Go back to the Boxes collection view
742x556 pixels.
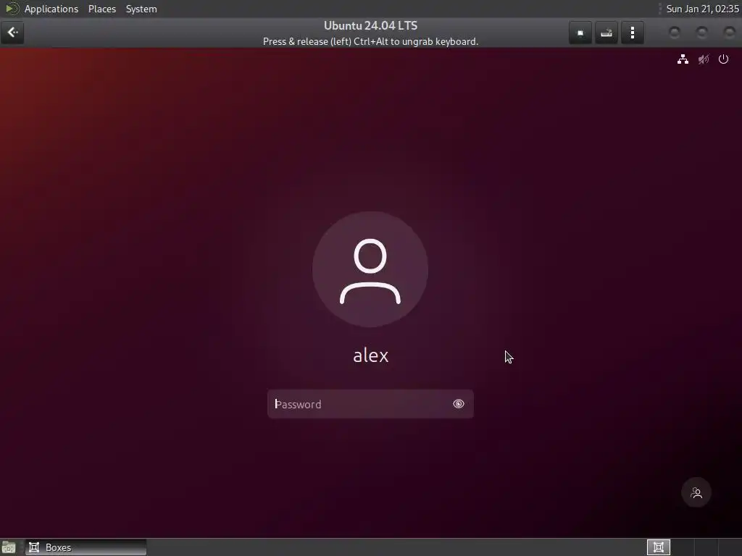point(12,33)
